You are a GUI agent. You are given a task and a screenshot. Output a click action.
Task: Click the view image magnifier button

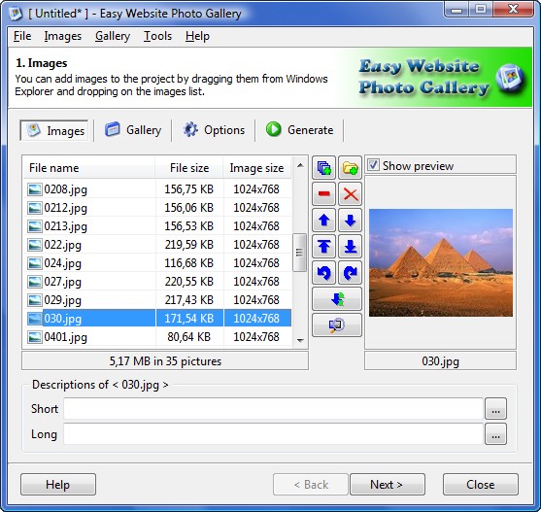[x=337, y=325]
